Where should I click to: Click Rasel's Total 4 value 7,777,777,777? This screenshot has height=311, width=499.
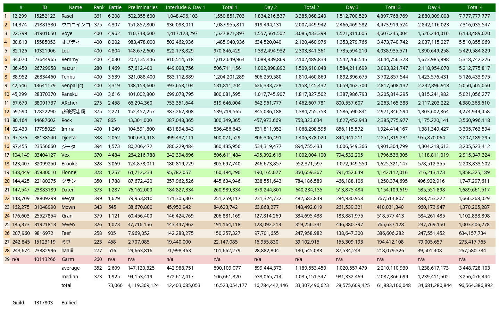coord(474,16)
